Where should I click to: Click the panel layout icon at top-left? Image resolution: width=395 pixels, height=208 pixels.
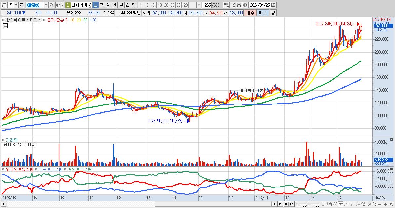point(4,5)
